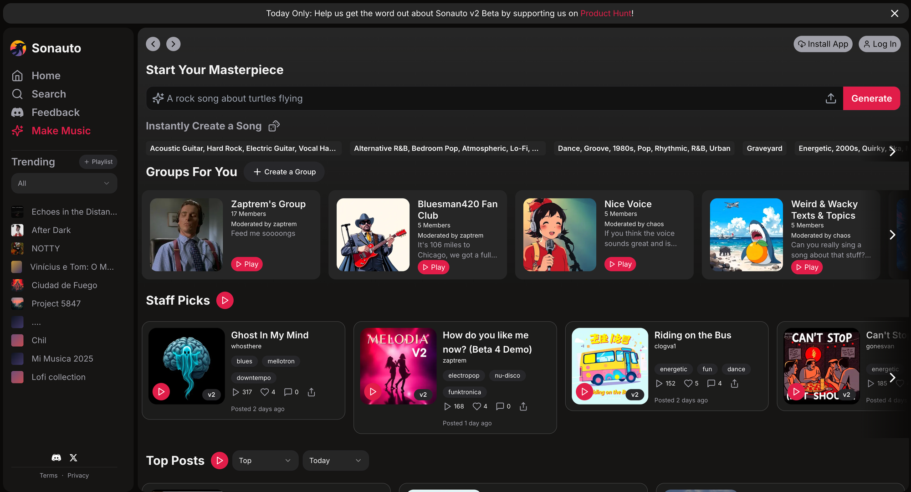Play How do you like me now track

pos(373,392)
